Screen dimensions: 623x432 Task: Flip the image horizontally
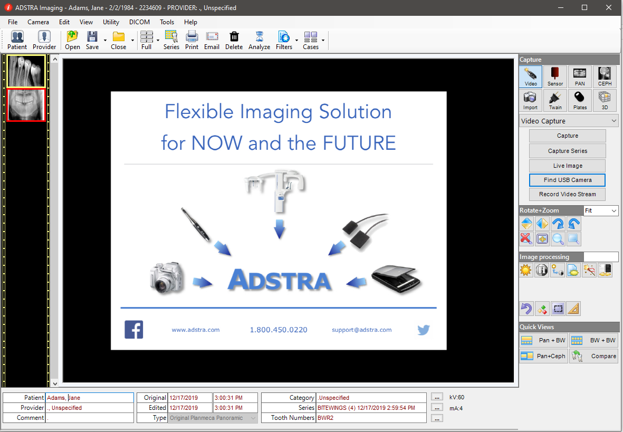click(542, 224)
